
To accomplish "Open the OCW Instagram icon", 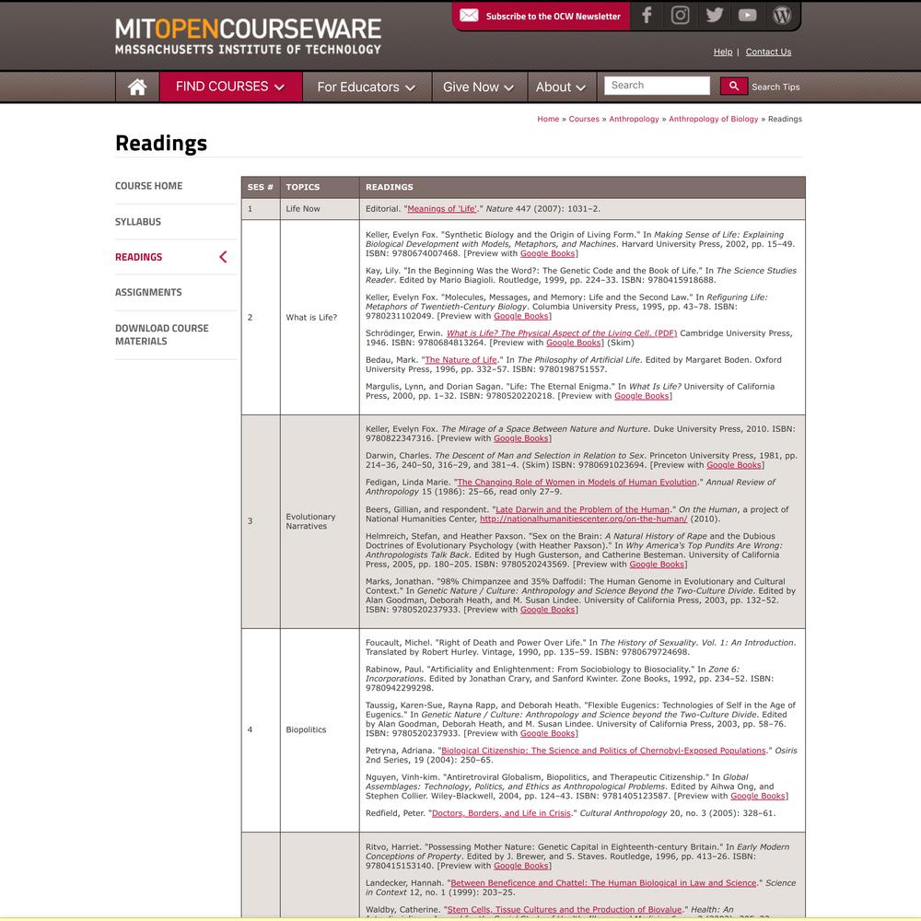I will (x=681, y=15).
